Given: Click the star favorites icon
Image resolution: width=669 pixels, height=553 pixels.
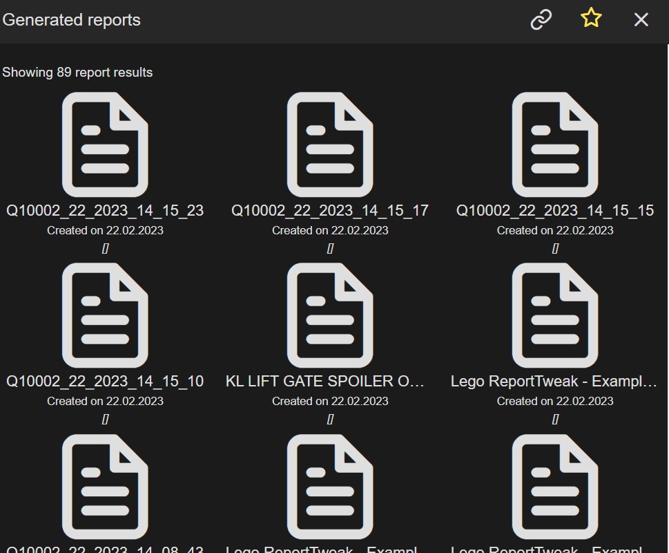Looking at the screenshot, I should point(590,20).
